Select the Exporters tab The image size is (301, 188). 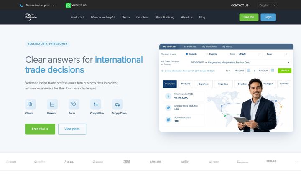(204, 84)
